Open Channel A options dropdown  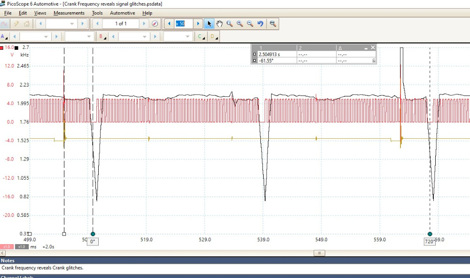coord(4,37)
